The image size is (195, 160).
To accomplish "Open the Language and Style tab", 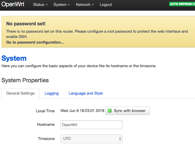I will point(86,93).
